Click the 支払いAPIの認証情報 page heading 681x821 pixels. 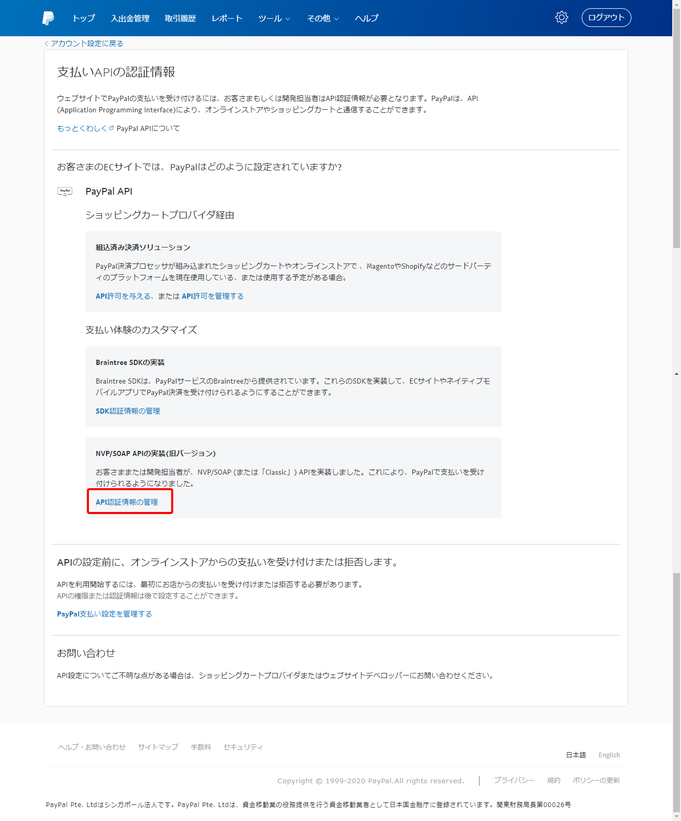click(116, 72)
